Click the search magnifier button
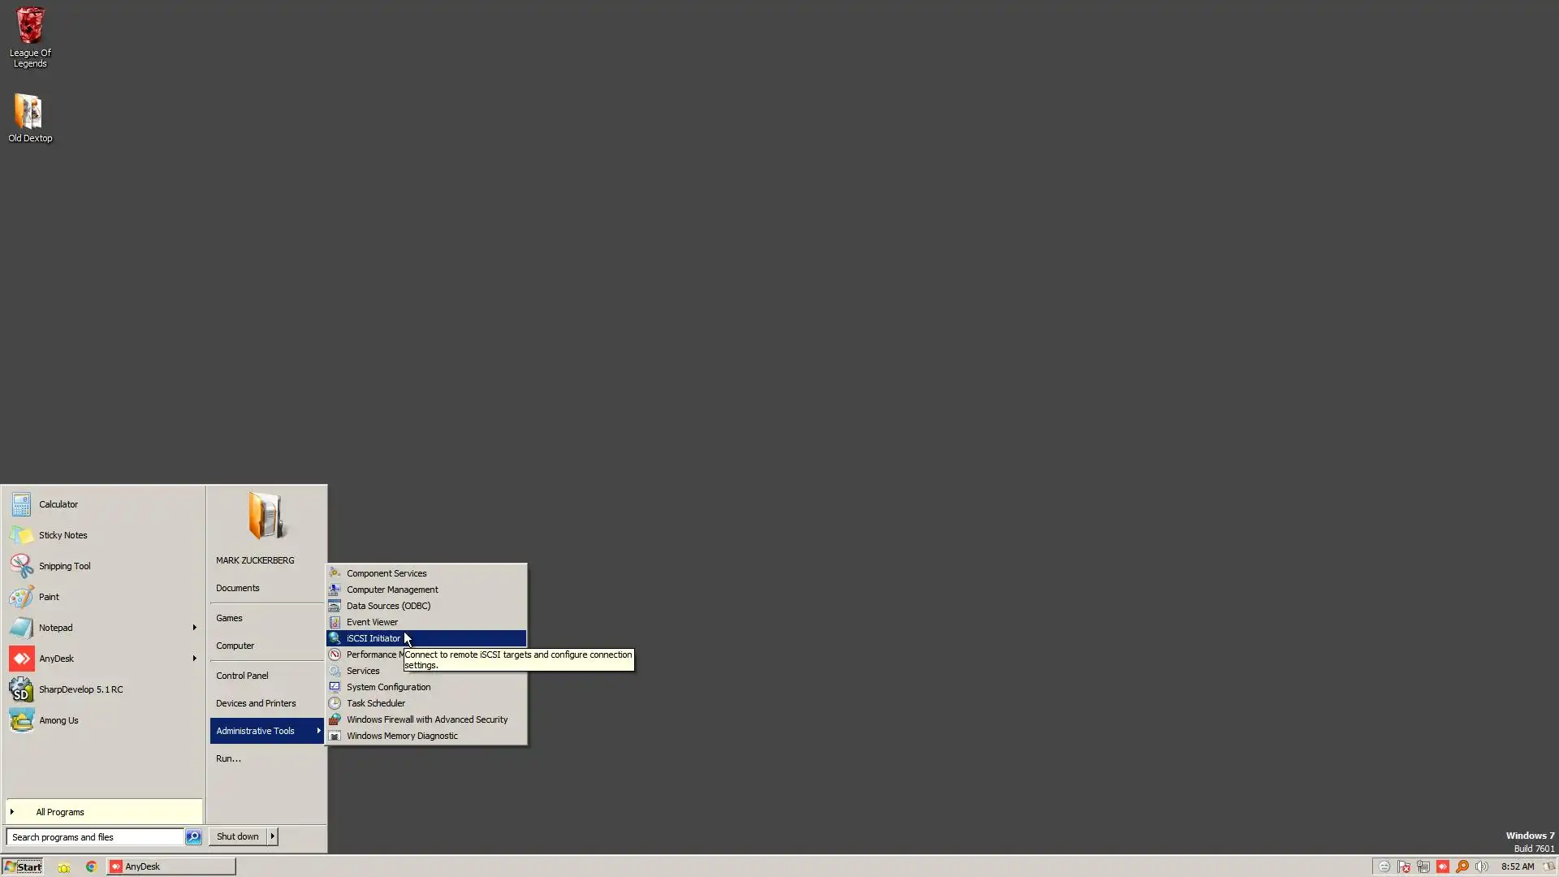The image size is (1559, 877). click(193, 837)
